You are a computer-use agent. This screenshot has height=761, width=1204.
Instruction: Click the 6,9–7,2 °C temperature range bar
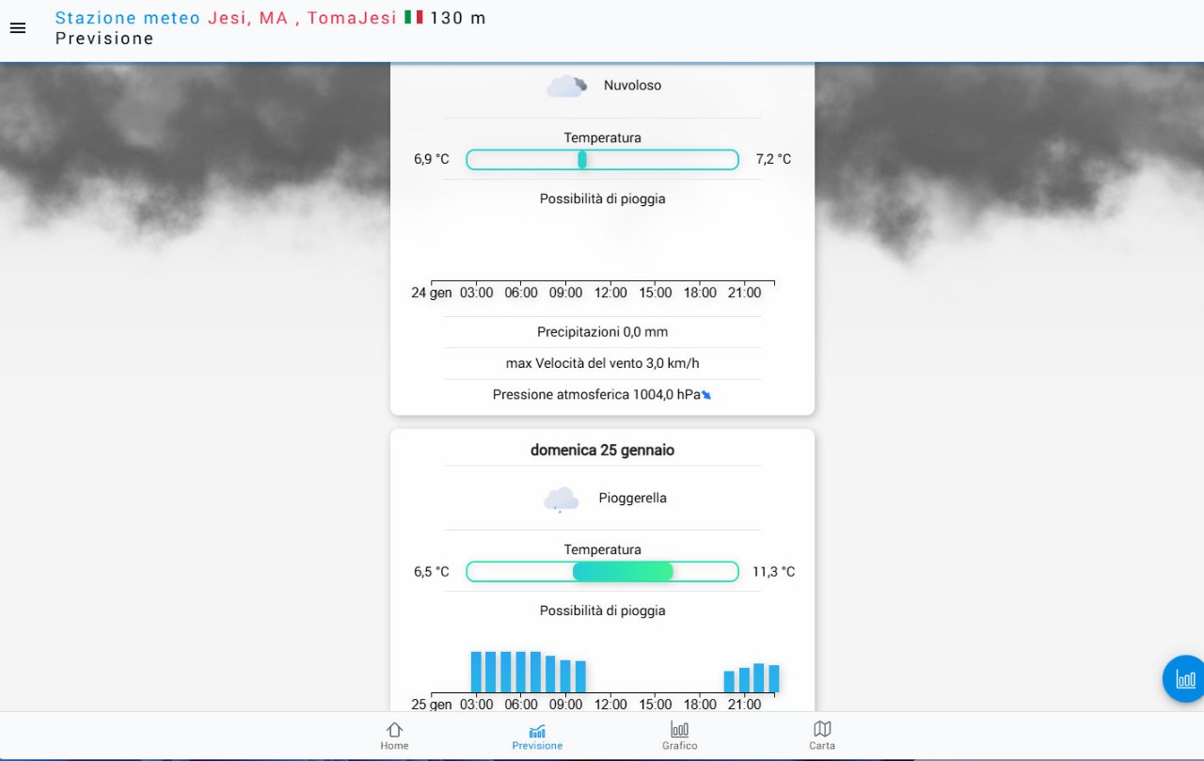pos(602,160)
